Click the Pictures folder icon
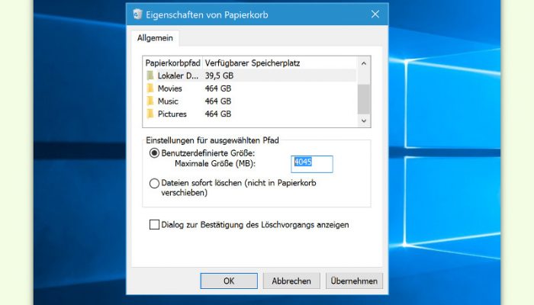The width and height of the screenshot is (534, 305). [x=150, y=114]
